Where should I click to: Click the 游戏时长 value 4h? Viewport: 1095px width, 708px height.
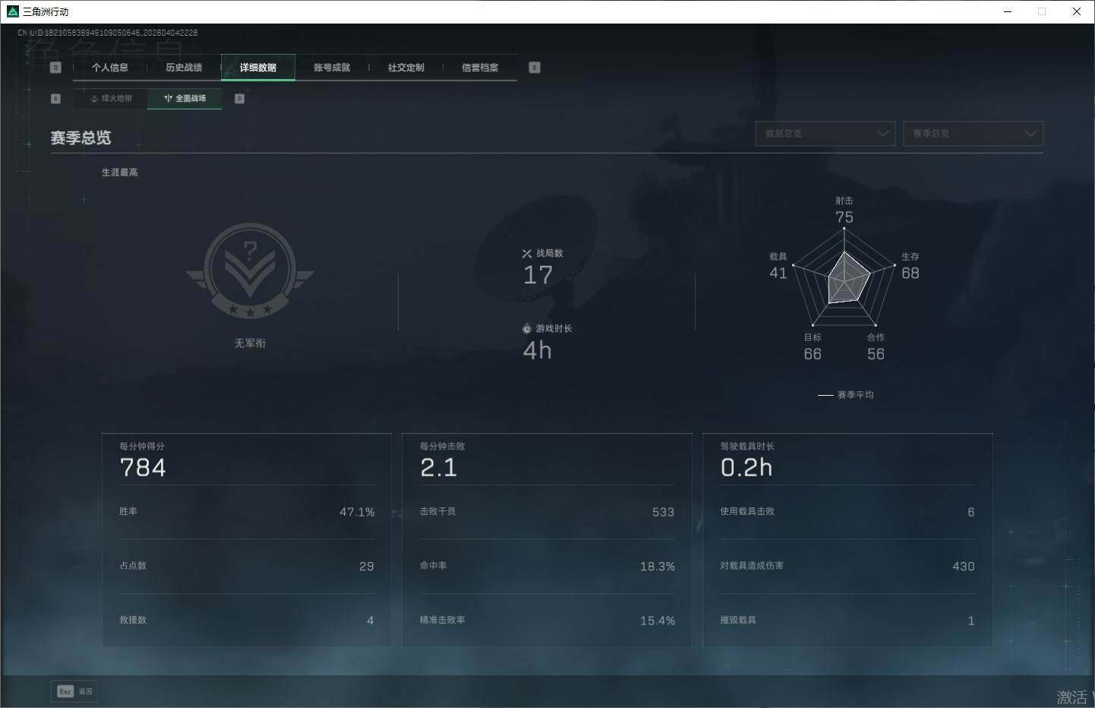pos(537,350)
